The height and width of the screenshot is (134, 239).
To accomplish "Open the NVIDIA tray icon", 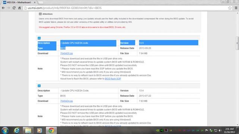I will click(158, 130).
